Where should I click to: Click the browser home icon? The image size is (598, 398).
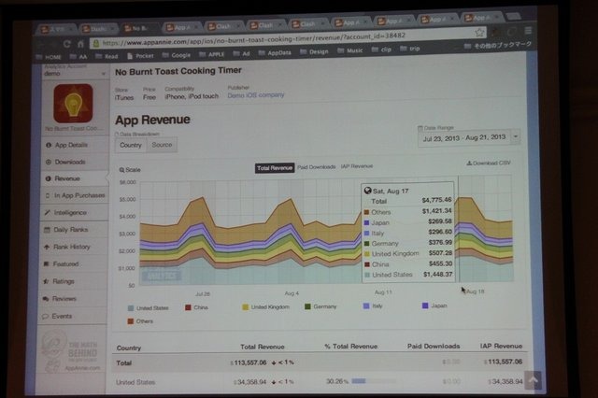point(80,44)
